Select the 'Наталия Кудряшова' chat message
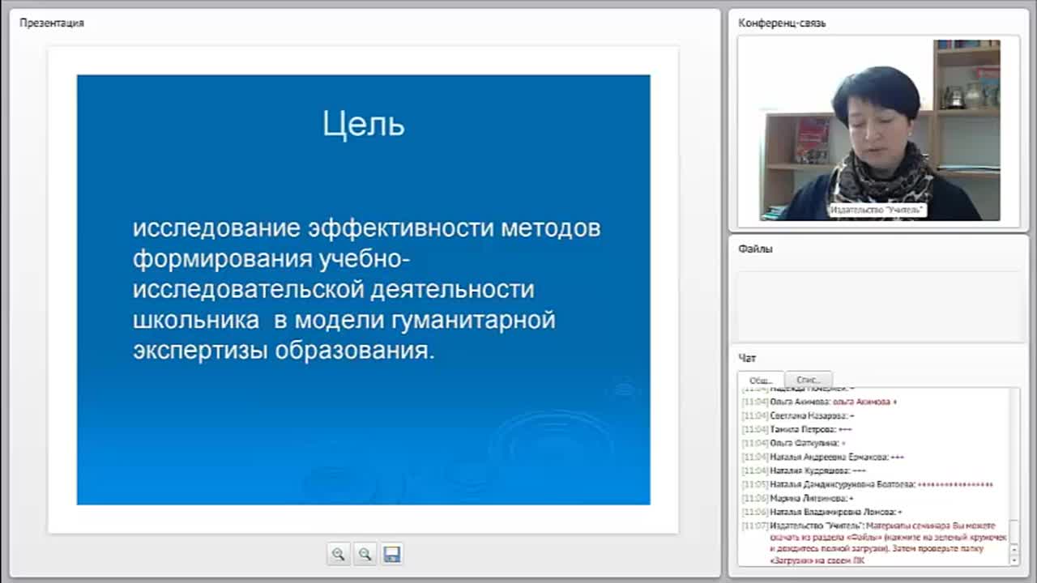Image resolution: width=1037 pixels, height=583 pixels. click(804, 470)
